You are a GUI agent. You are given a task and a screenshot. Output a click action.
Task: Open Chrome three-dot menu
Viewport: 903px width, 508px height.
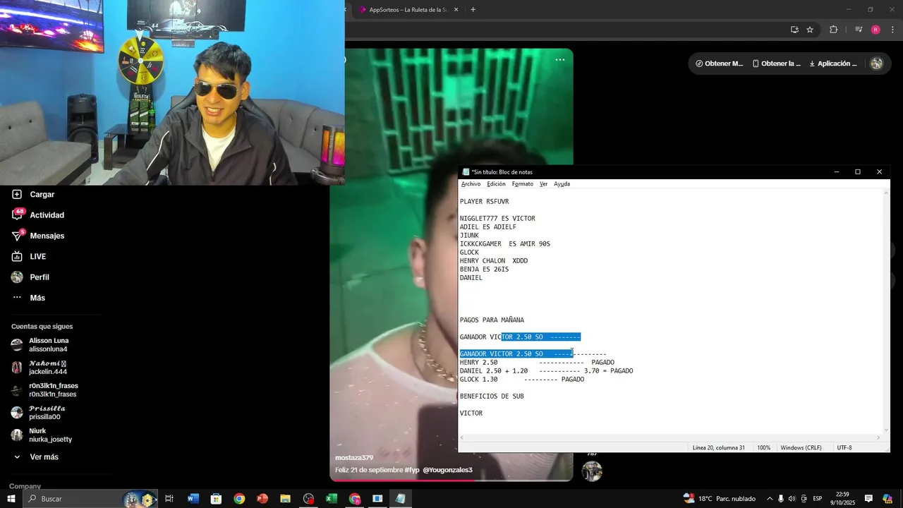tap(893, 30)
